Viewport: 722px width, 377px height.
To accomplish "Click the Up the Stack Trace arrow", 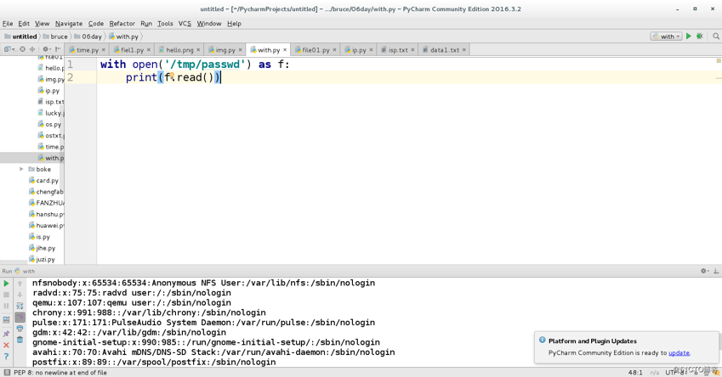I will [x=20, y=284].
